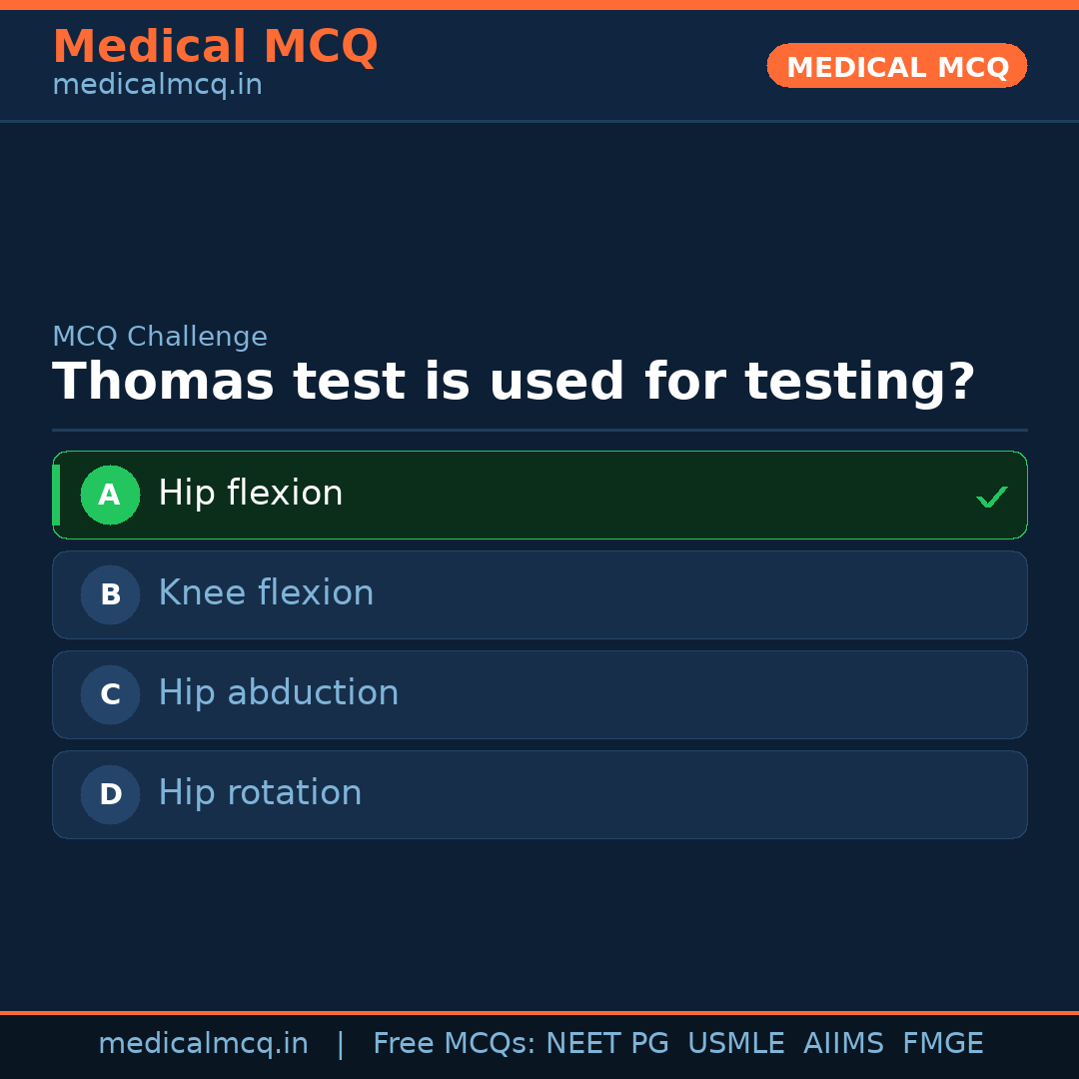Click the medicalmcq.in footer link

coord(203,1043)
